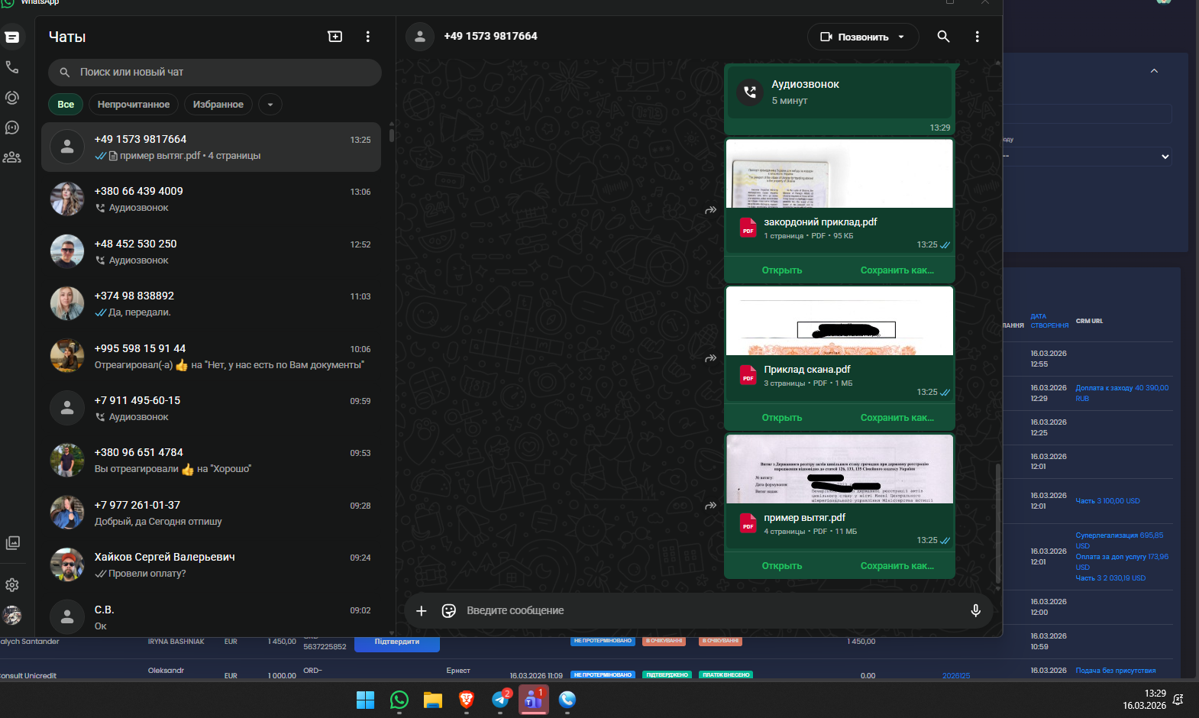The width and height of the screenshot is (1199, 718).
Task: Click Сохранить как... for Приклад скана.pdf
Action: 897,418
